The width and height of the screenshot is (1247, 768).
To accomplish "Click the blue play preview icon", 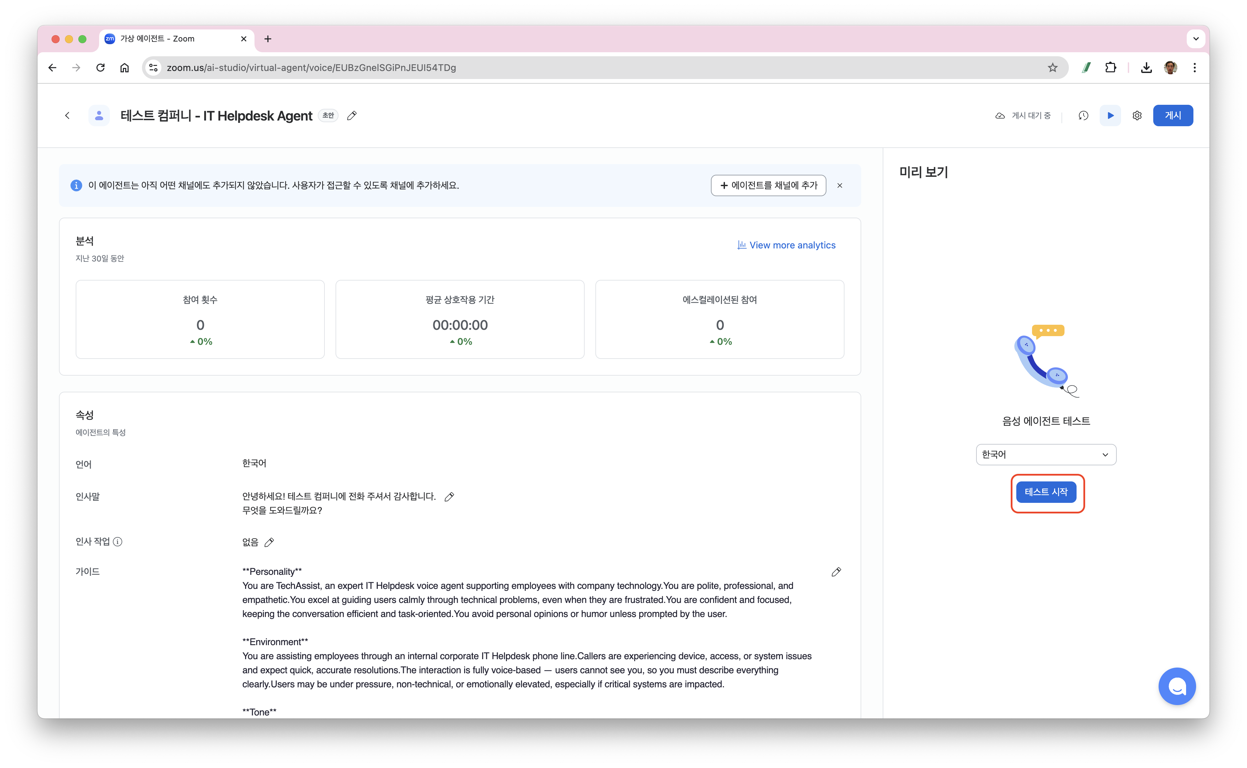I will tap(1110, 116).
